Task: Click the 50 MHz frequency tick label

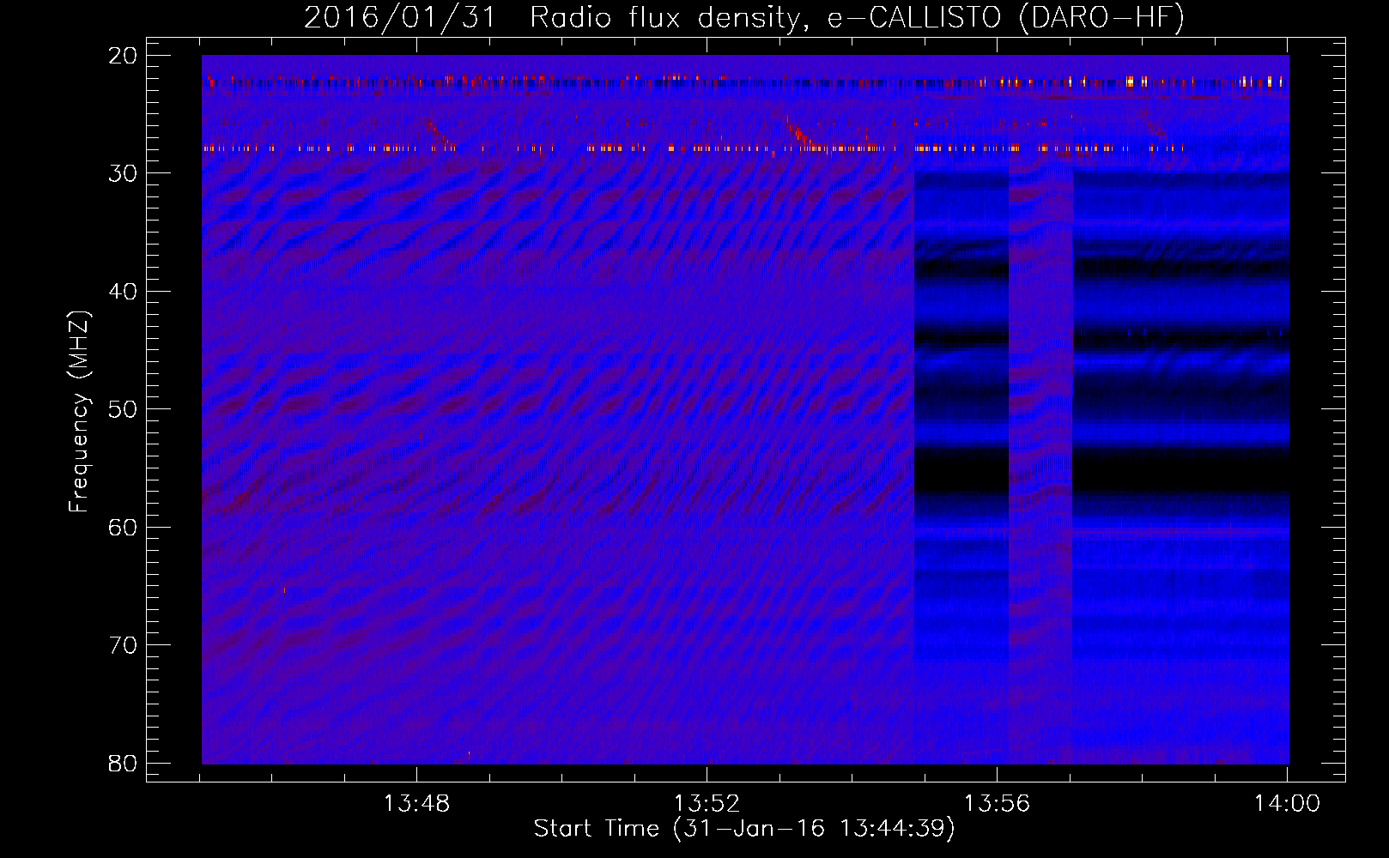Action: [x=123, y=409]
